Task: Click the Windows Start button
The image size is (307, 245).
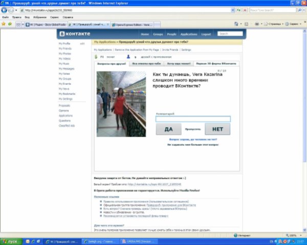Action: [10, 241]
